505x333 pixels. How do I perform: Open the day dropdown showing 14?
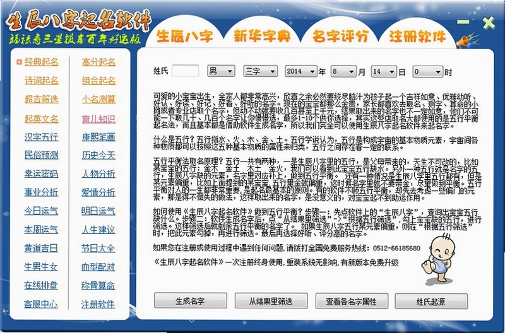click(384, 71)
